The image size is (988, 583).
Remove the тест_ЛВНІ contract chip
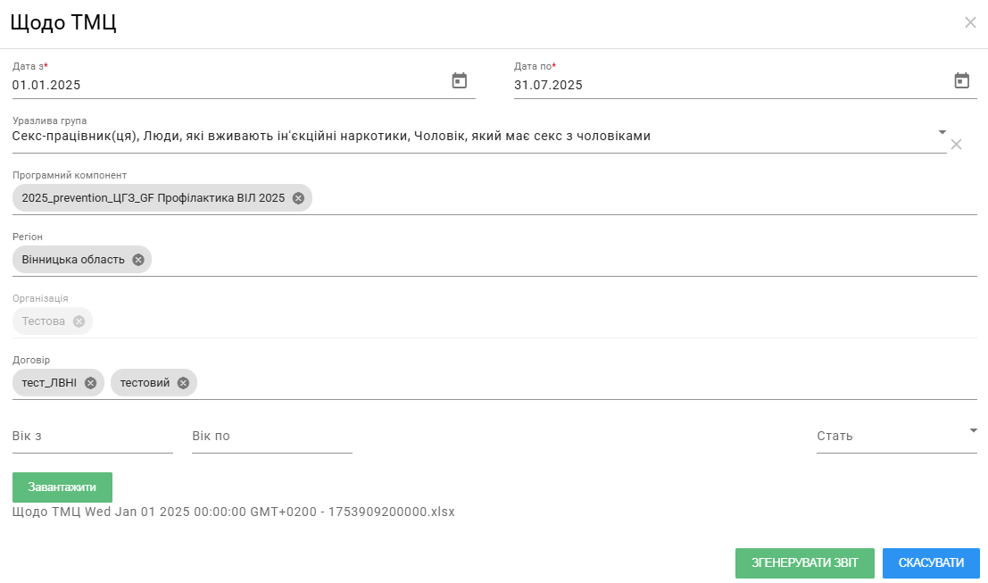(x=91, y=383)
